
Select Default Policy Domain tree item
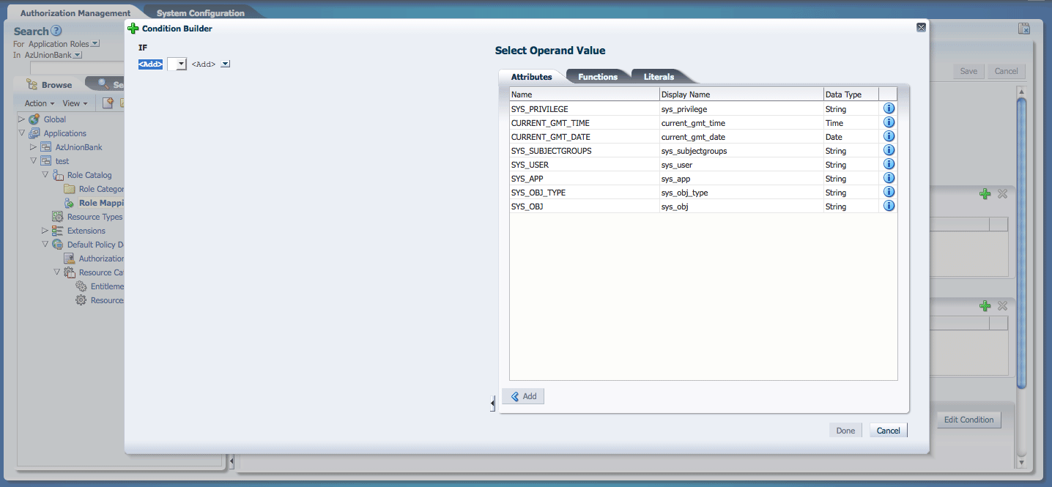click(x=95, y=245)
